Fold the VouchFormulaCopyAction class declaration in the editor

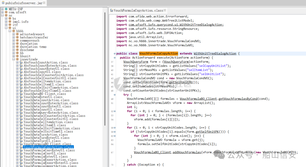coord(114,54)
